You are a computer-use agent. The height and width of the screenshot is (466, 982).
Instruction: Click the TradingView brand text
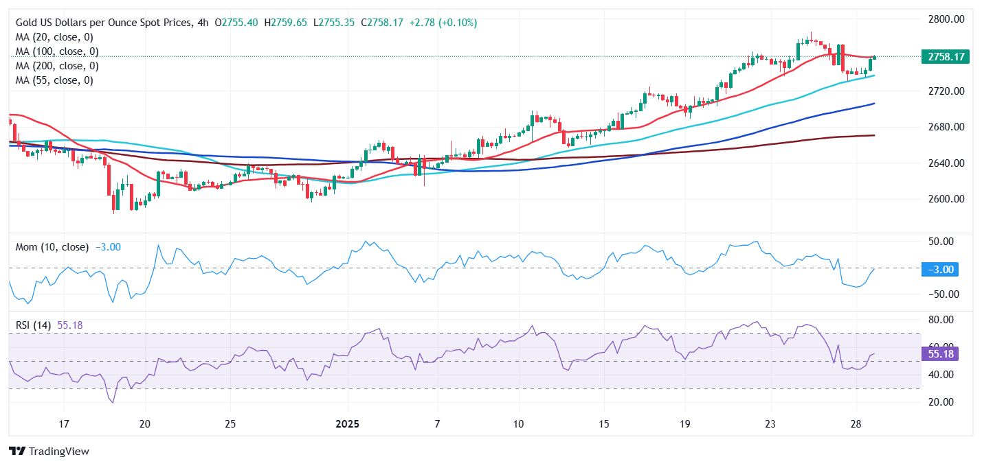point(59,452)
